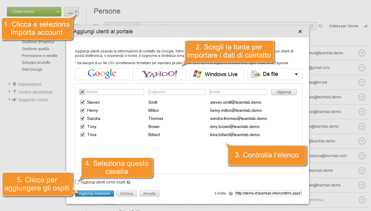Viewport: 371px width, 211px height.
Task: Open the 'Ordina per: Nome' sort dropdown
Action: pos(344,26)
